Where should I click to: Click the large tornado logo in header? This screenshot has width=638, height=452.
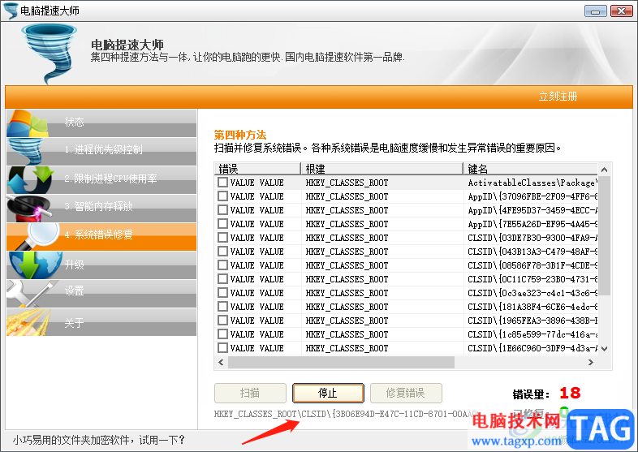49,54
